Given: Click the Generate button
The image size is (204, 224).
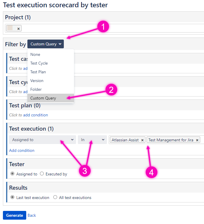Looking at the screenshot, I should coord(15,215).
